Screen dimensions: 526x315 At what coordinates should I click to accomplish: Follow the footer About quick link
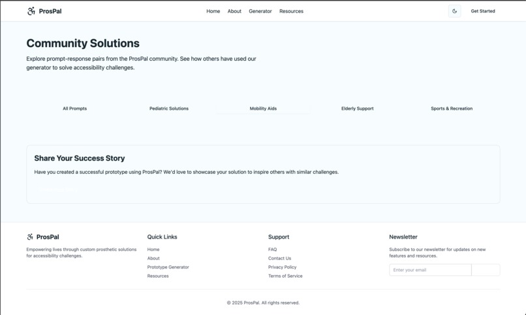[153, 258]
